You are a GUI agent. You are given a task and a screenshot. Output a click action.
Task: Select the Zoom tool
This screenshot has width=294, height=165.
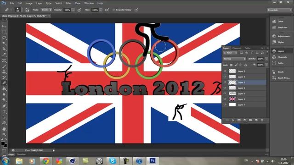4,134
